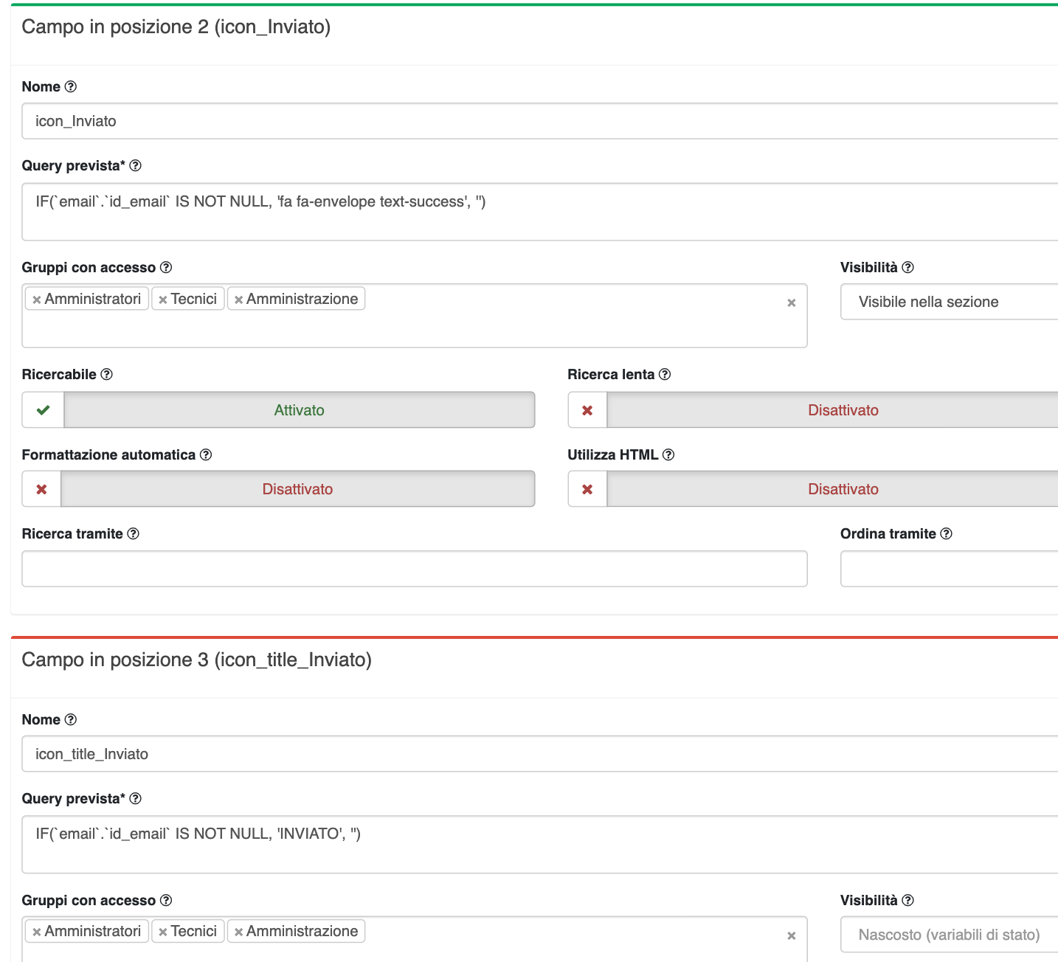Remove the "Amministratori" tag from icon_Inviato groups

pos(37,298)
